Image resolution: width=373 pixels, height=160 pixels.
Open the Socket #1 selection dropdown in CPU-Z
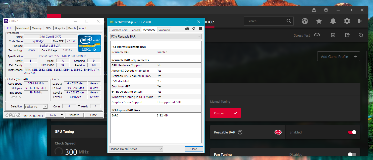[x=36, y=106]
